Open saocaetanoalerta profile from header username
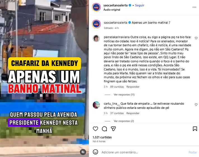 point(115,5)
